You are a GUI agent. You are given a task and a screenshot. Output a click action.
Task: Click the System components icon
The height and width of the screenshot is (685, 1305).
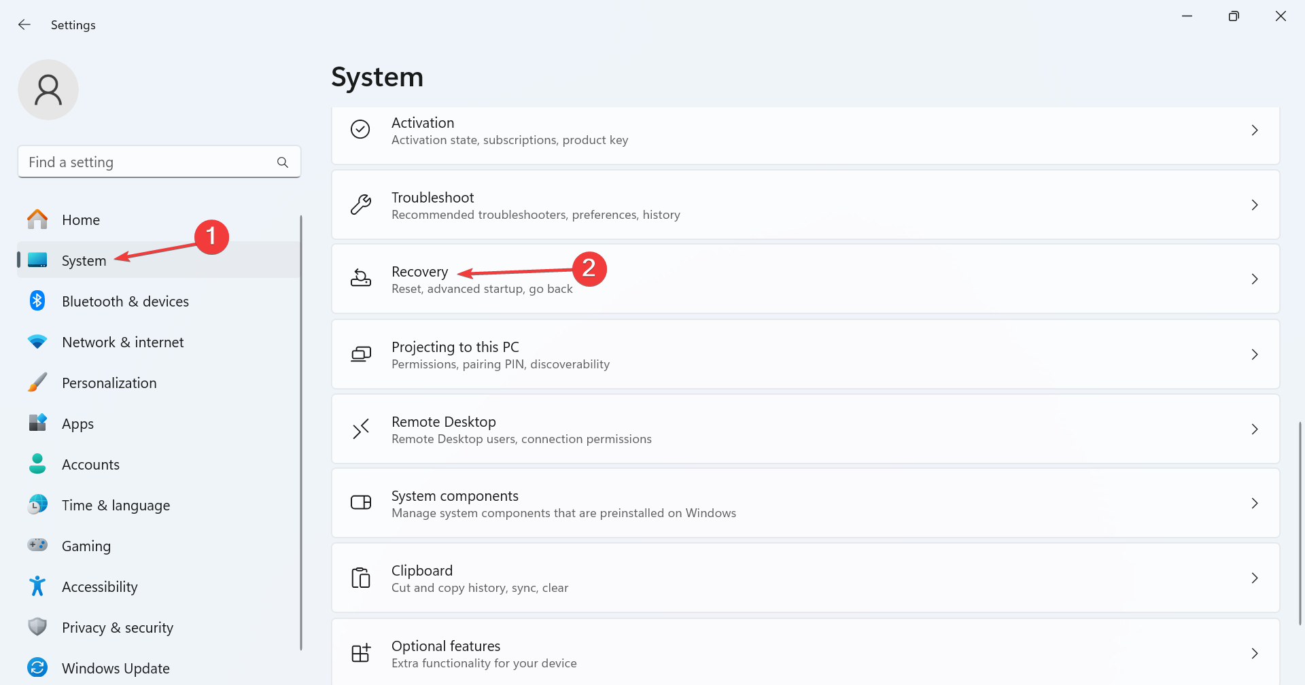pyautogui.click(x=360, y=503)
